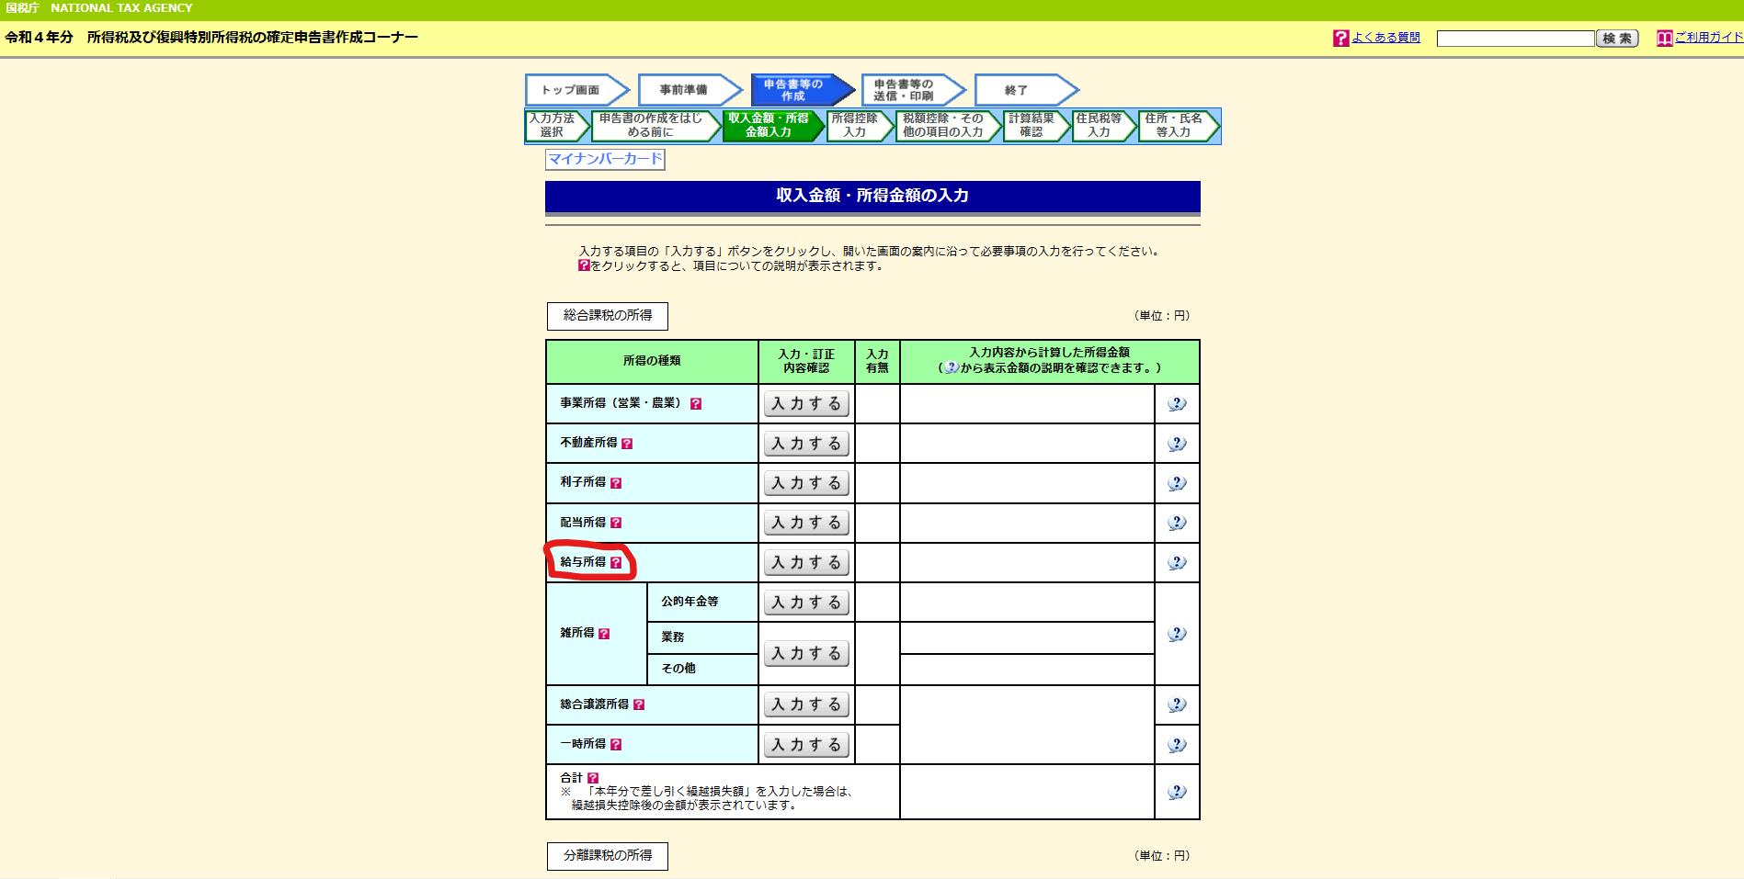Open amount explanation bubble for 給与所得 row
Screen dimensions: 1744x879
point(1177,563)
